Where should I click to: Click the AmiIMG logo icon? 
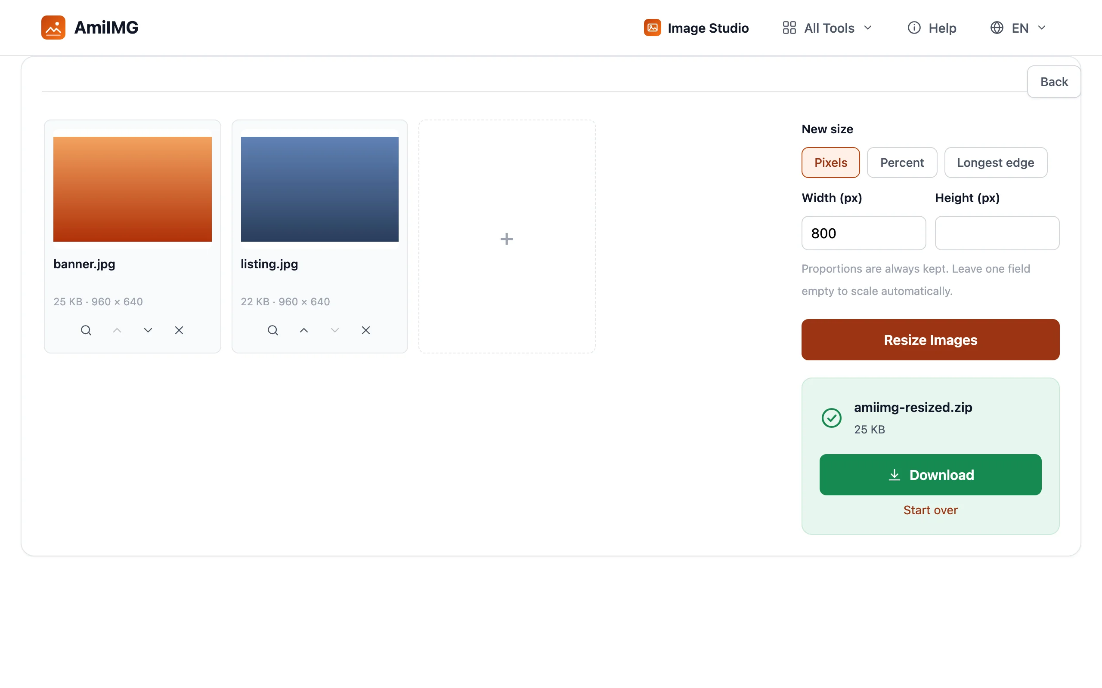[53, 28]
